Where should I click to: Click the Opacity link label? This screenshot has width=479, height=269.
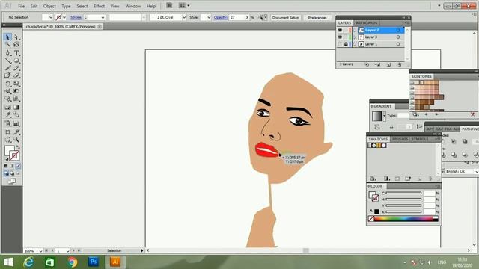[x=220, y=17]
